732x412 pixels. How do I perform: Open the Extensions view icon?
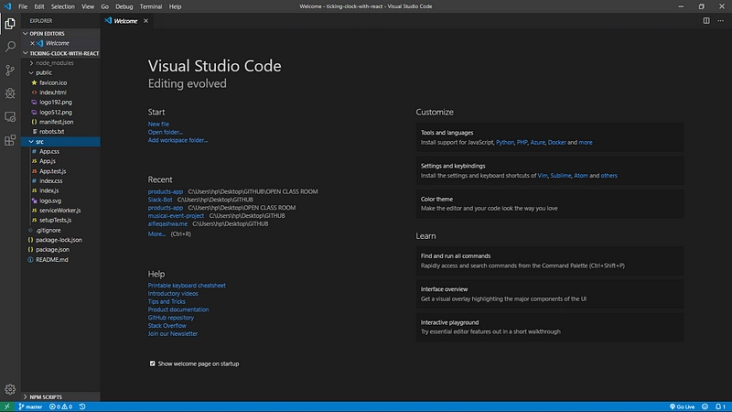[10, 140]
